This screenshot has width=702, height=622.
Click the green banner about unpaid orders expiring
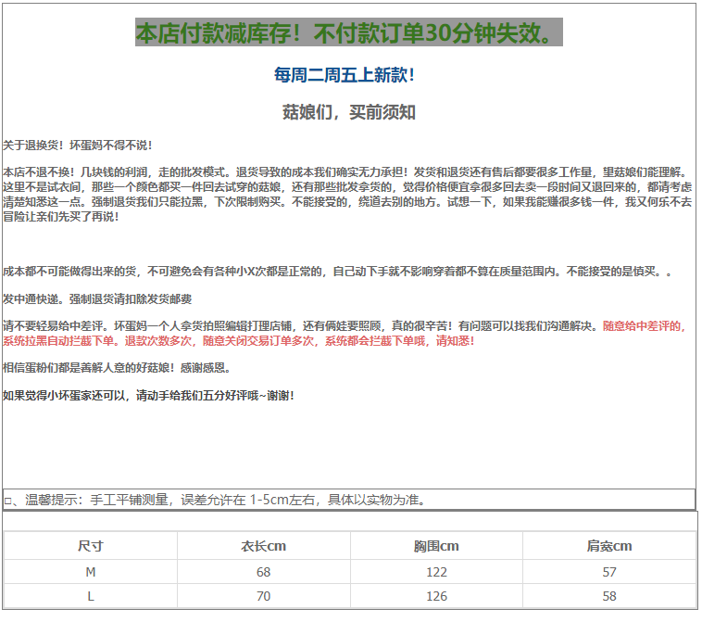click(x=348, y=33)
